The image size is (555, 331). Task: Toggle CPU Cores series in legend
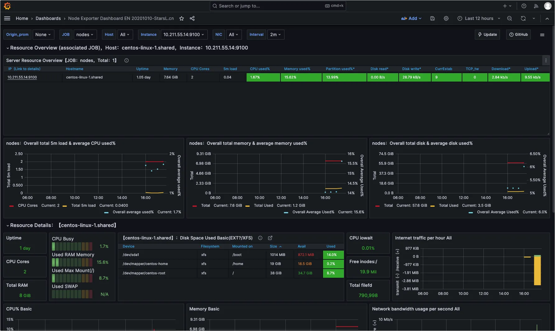(28, 206)
